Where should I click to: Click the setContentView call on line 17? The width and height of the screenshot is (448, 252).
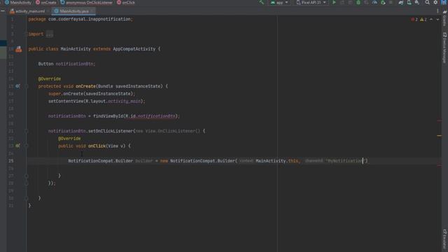point(97,101)
